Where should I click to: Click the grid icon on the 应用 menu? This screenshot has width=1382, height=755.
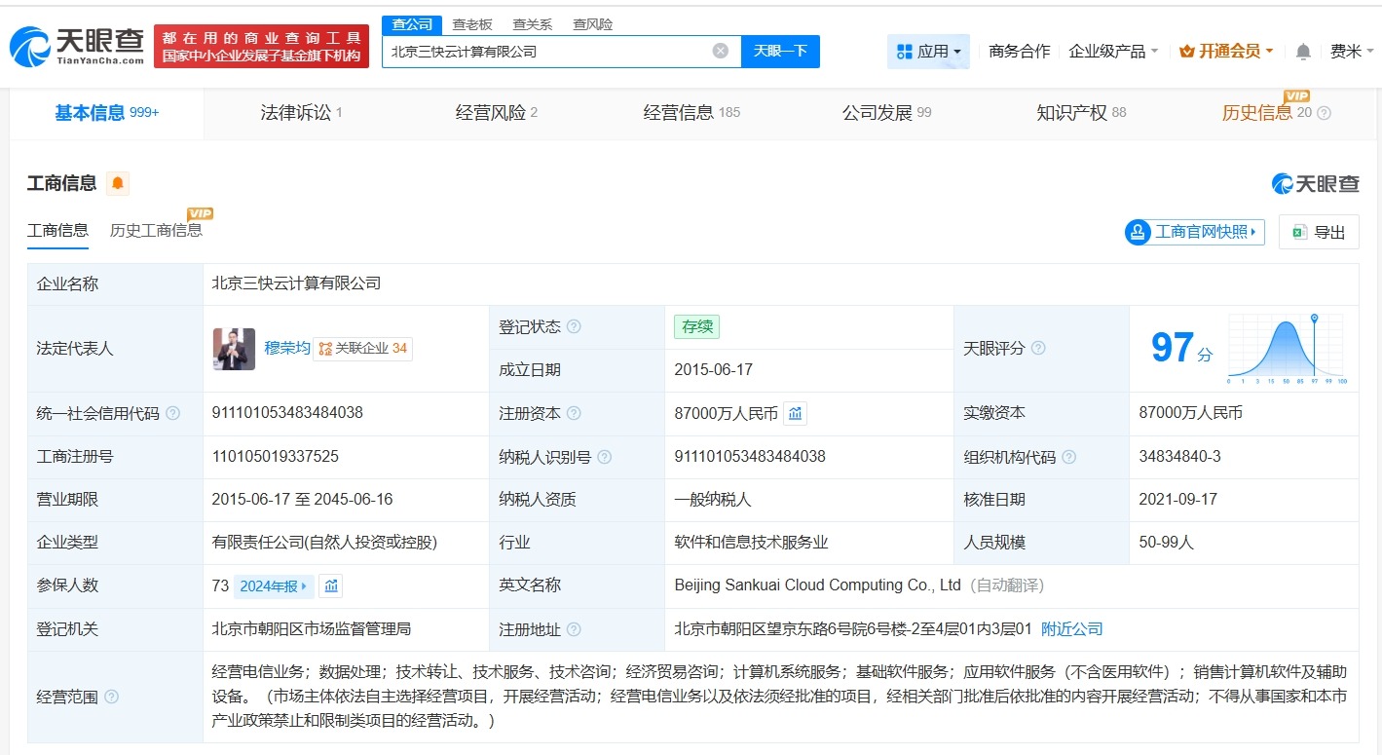click(904, 51)
